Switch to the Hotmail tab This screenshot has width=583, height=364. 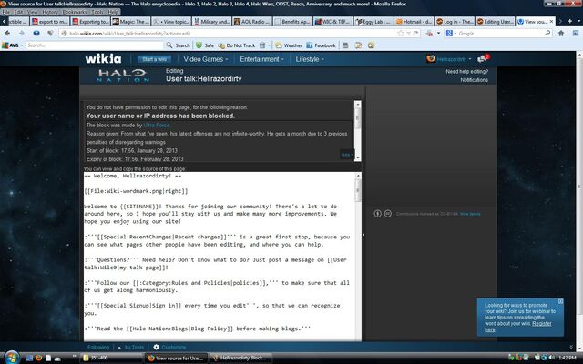414,22
